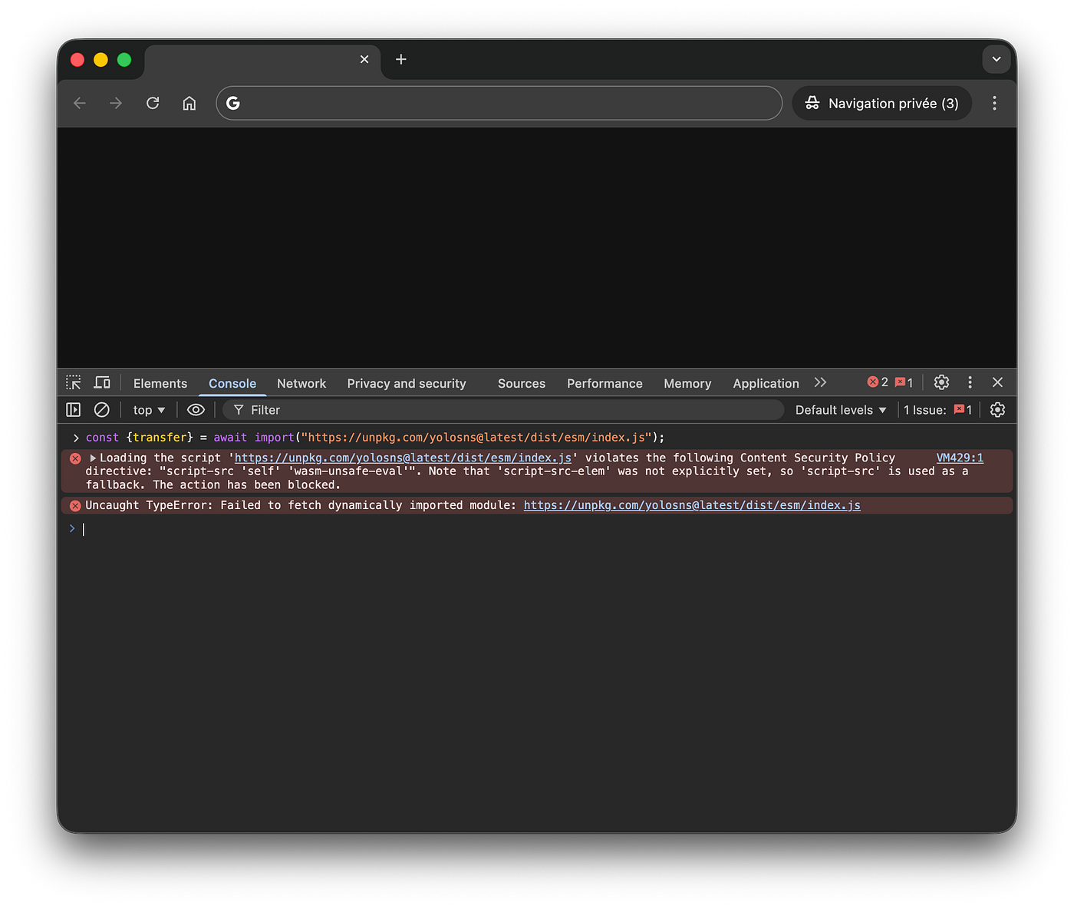
Task: Show the error counter badge with 2 errors
Action: pyautogui.click(x=879, y=382)
